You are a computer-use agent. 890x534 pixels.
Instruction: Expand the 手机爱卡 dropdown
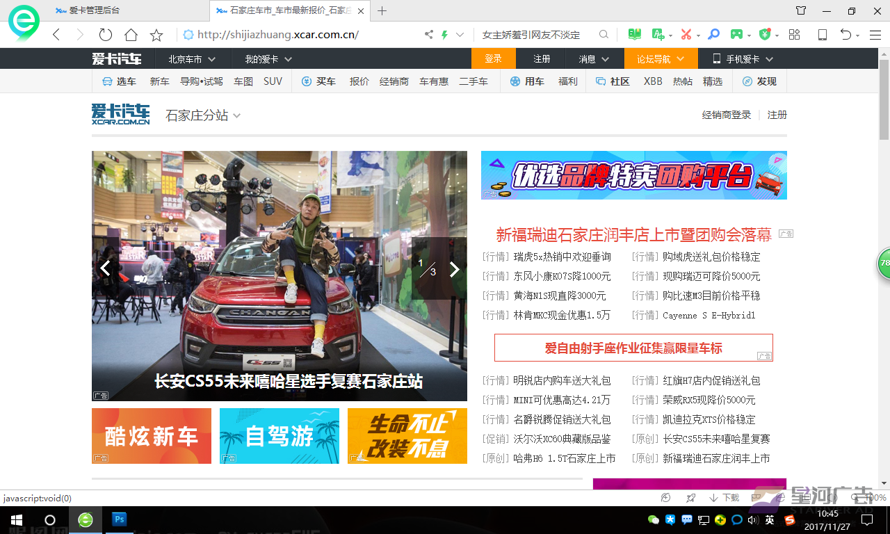point(743,59)
